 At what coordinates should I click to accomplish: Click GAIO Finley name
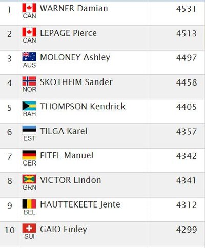(x=64, y=230)
